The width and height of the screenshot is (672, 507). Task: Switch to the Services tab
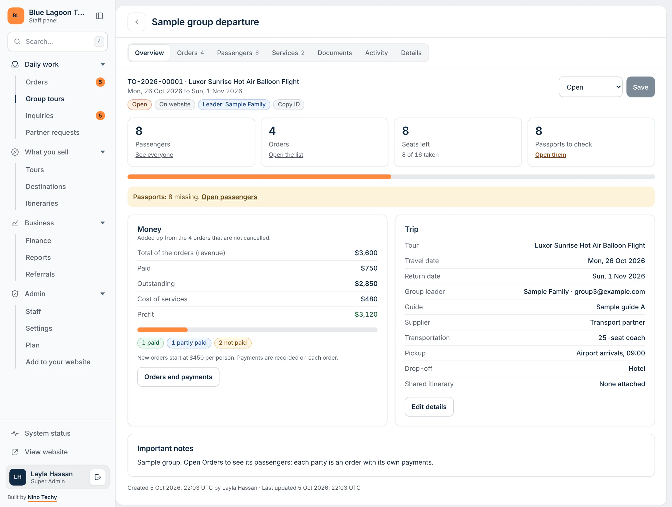click(288, 53)
